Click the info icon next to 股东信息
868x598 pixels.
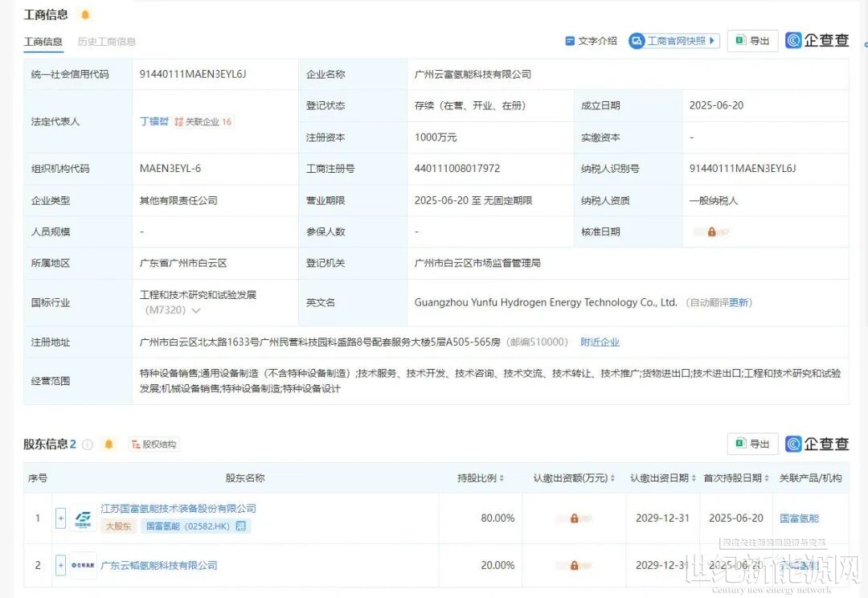(88, 444)
